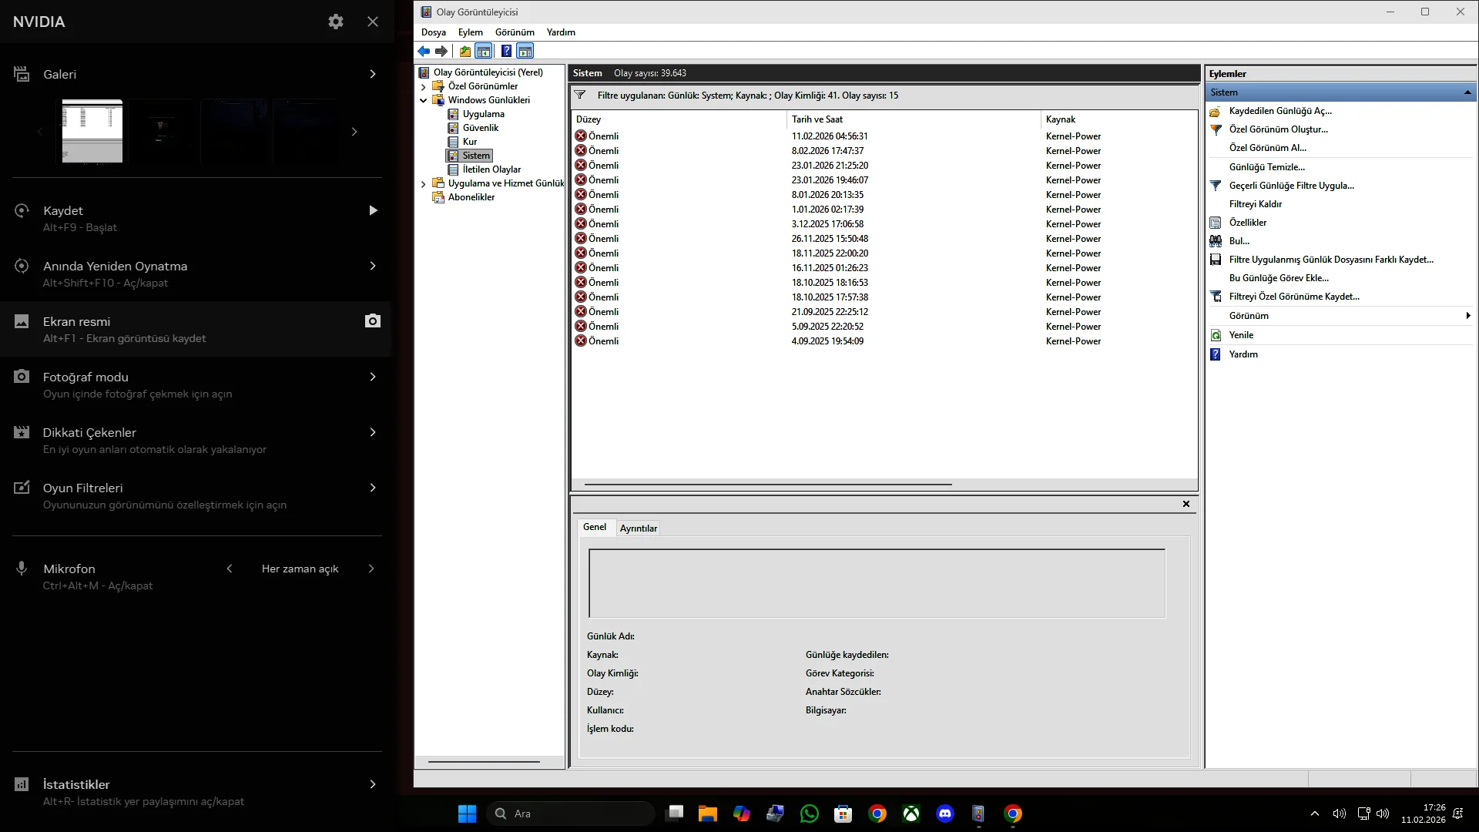Click the blue help toolbar icon
The image size is (1479, 832).
point(506,52)
